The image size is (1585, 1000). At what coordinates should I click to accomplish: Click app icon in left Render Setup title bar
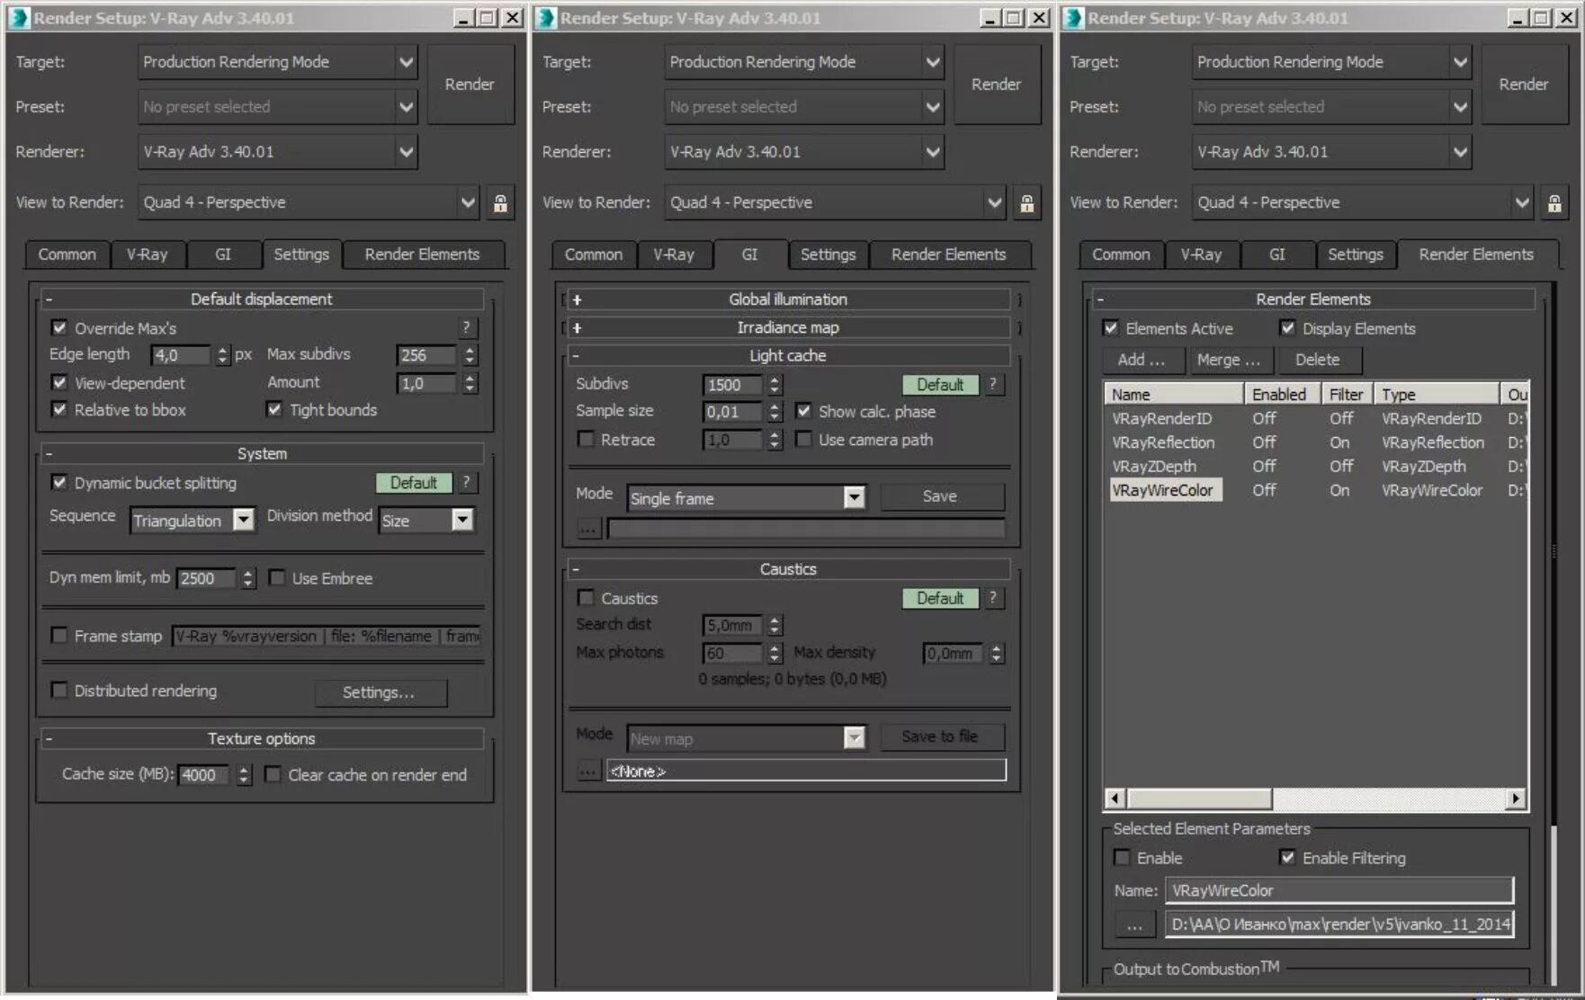click(19, 18)
